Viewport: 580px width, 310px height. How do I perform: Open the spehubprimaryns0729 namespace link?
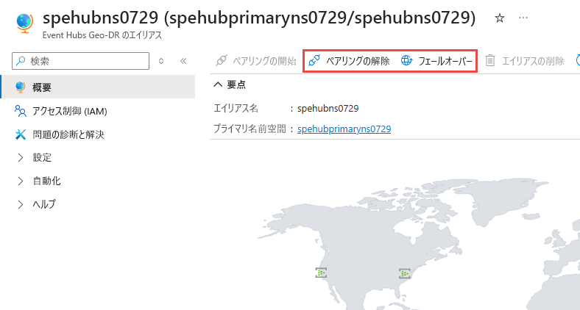point(344,129)
